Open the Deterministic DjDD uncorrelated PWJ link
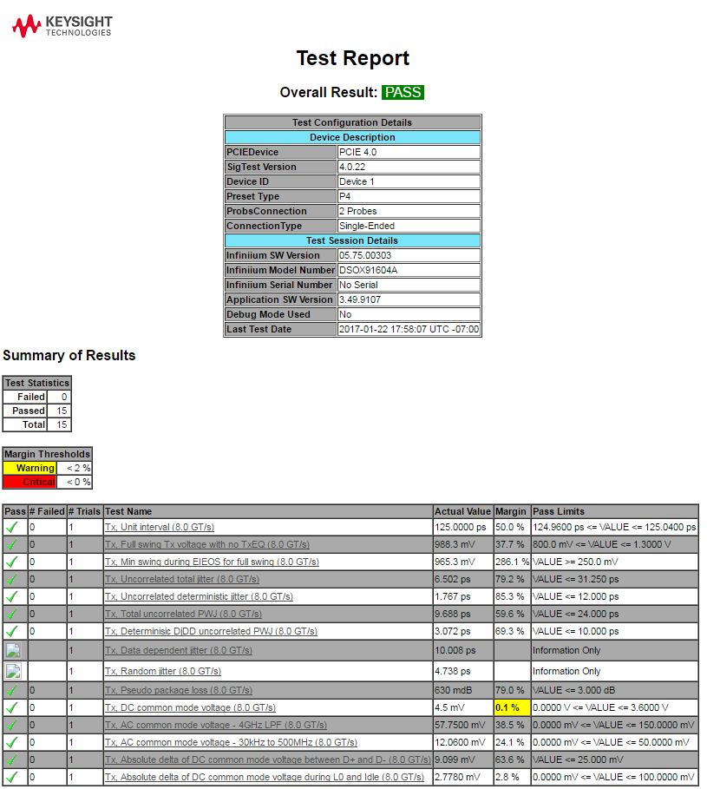Viewport: 707px width, 789px height. click(x=211, y=631)
